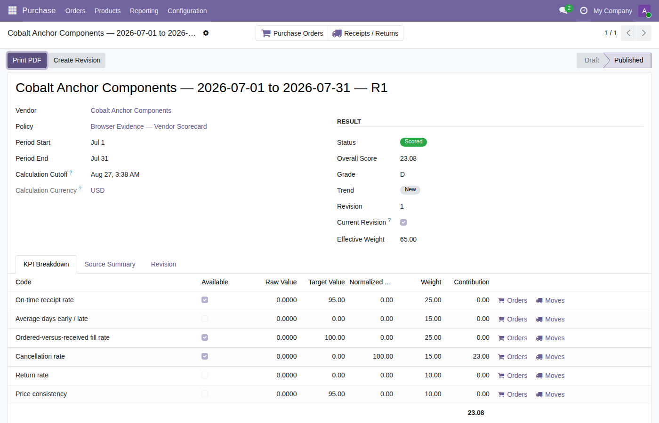Switch to the Revision tab
659x423 pixels.
click(163, 264)
